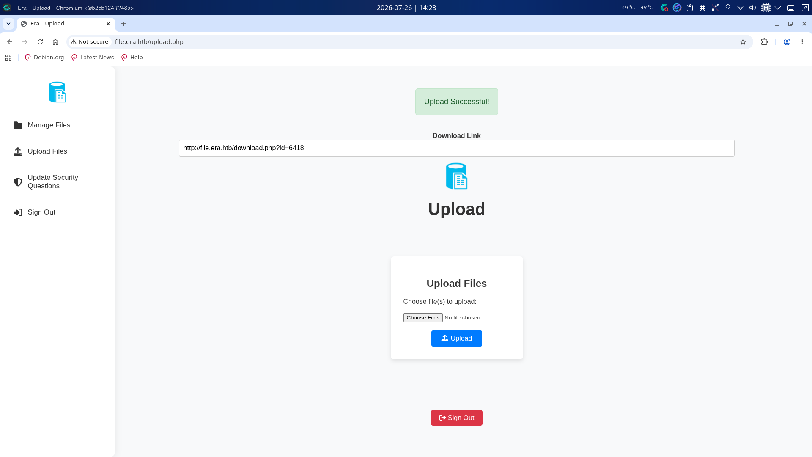Image resolution: width=812 pixels, height=457 pixels.
Task: Click the Sign Out sidebar icon
Action: pos(18,212)
